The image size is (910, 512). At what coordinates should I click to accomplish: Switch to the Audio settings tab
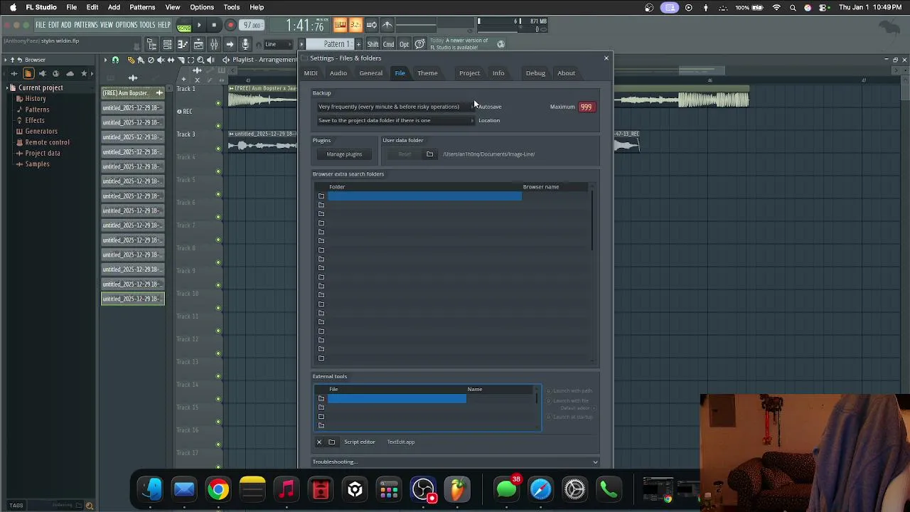tap(338, 73)
